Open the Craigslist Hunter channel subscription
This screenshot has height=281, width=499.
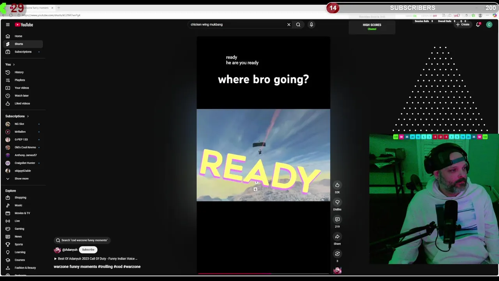click(x=23, y=163)
